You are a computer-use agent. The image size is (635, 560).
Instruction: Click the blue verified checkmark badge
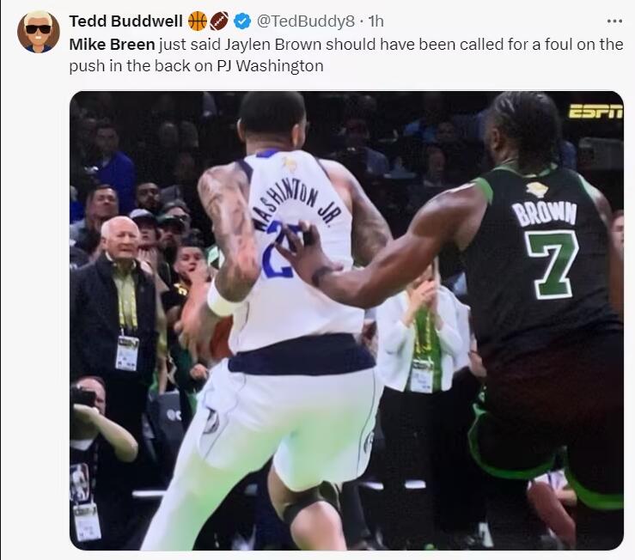[x=242, y=21]
